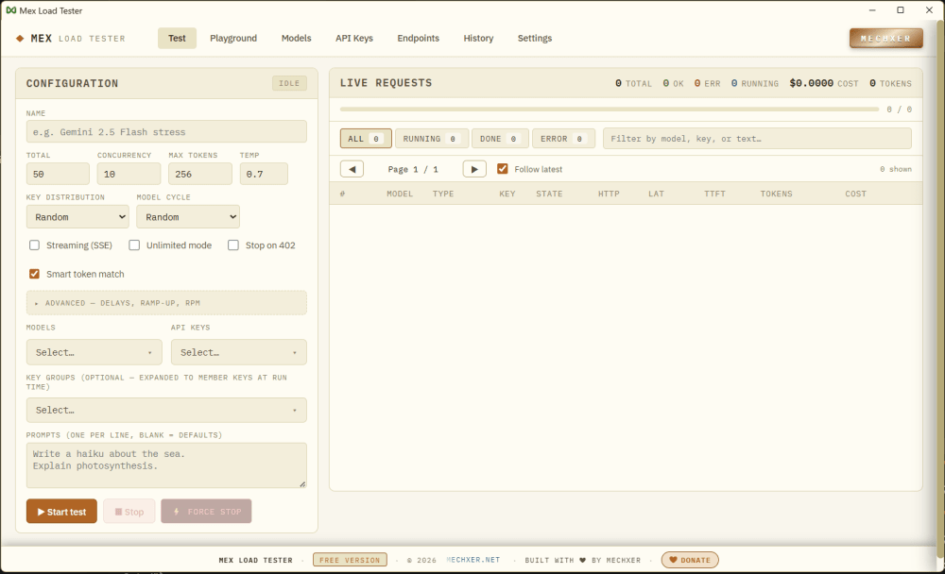
Task: Click the STATE column header
Action: click(549, 194)
